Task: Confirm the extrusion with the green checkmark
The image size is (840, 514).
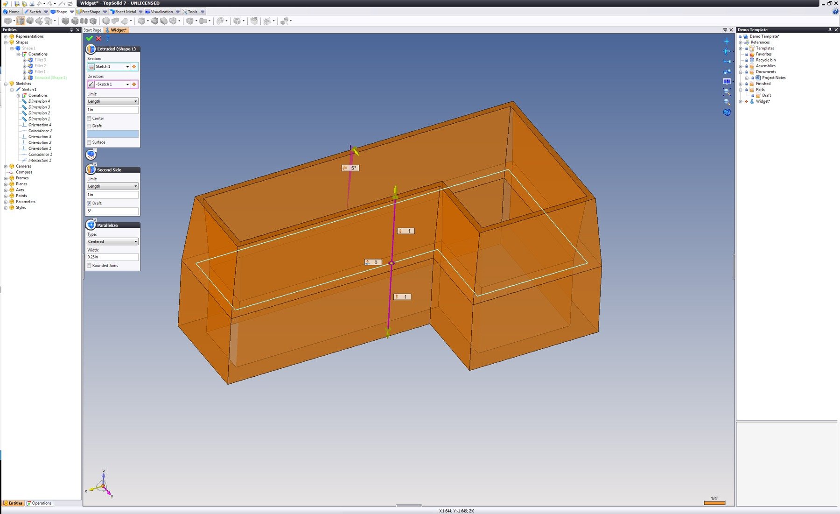Action: pyautogui.click(x=90, y=38)
